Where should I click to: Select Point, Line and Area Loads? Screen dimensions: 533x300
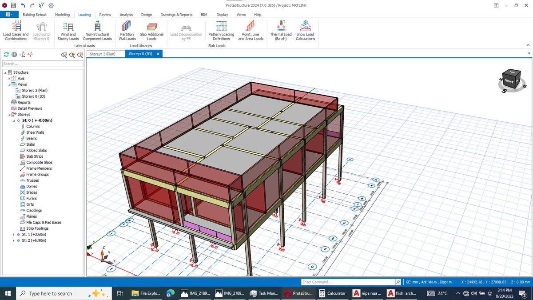pyautogui.click(x=251, y=31)
